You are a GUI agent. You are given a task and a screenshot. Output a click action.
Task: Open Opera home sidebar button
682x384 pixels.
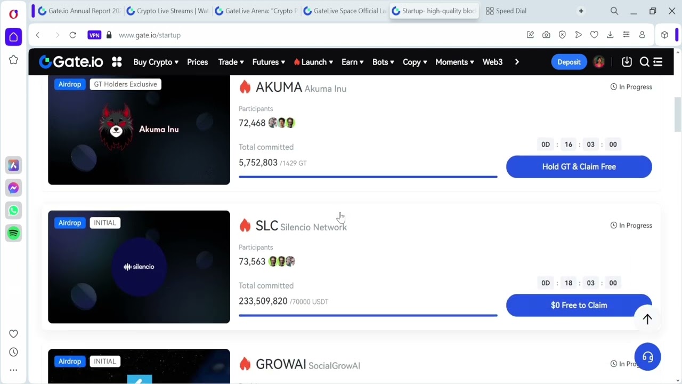click(x=13, y=37)
